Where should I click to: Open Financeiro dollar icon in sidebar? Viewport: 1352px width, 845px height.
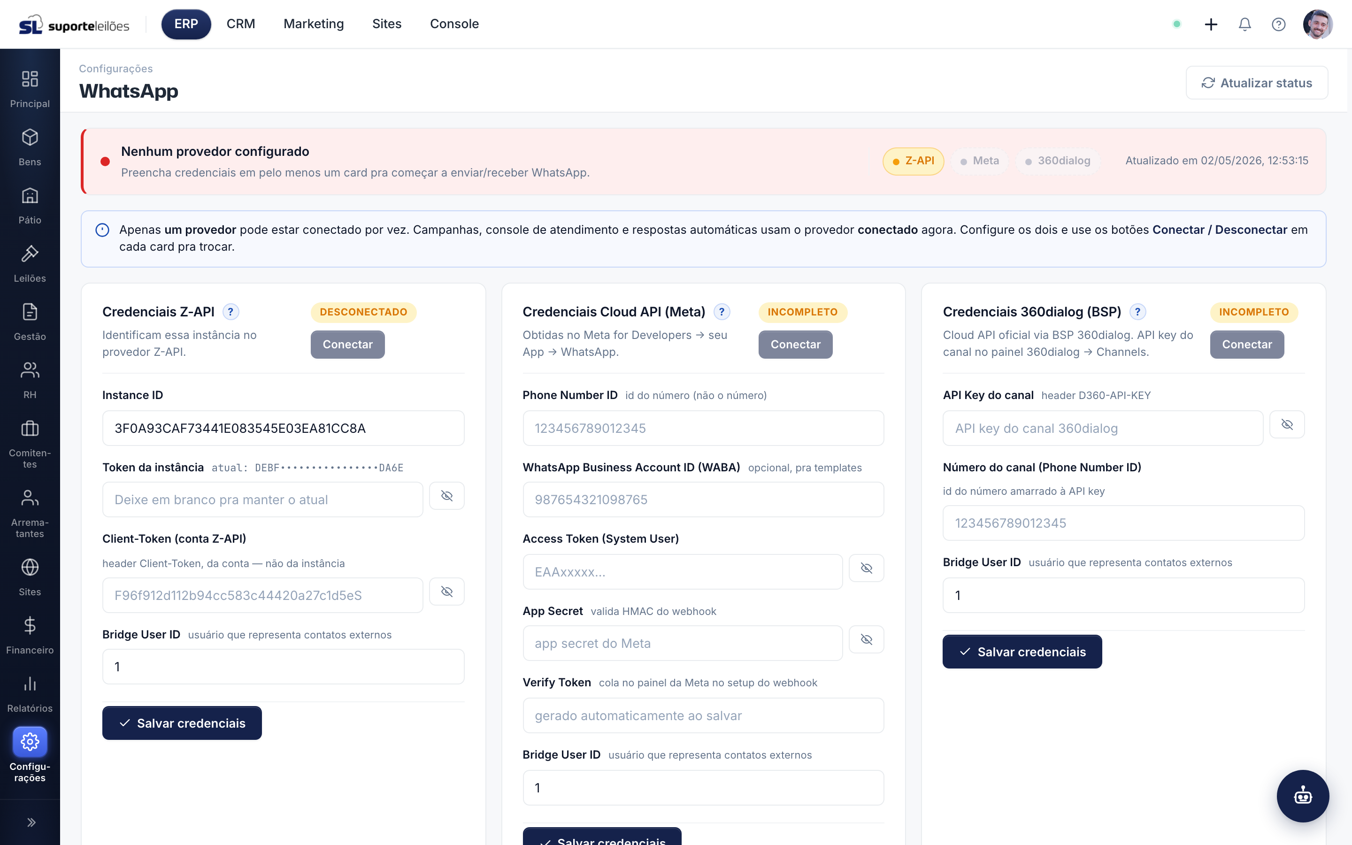30,625
